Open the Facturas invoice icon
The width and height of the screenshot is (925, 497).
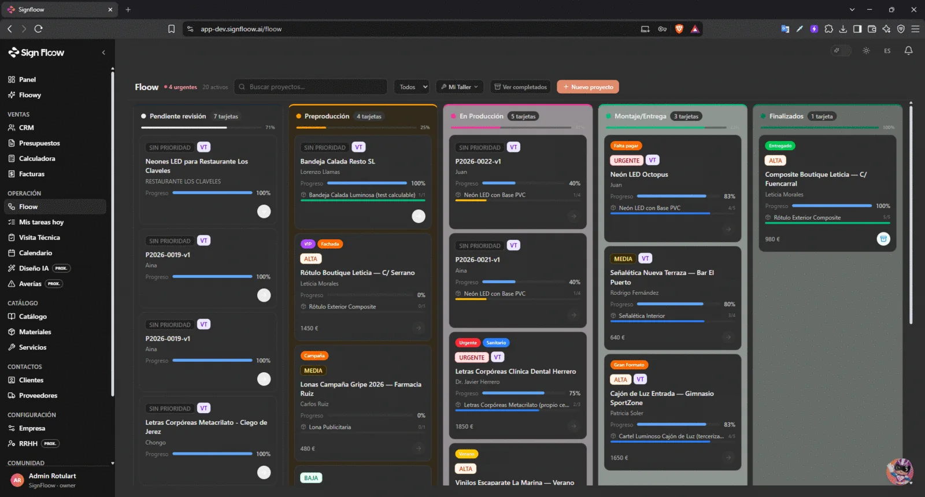coord(12,174)
